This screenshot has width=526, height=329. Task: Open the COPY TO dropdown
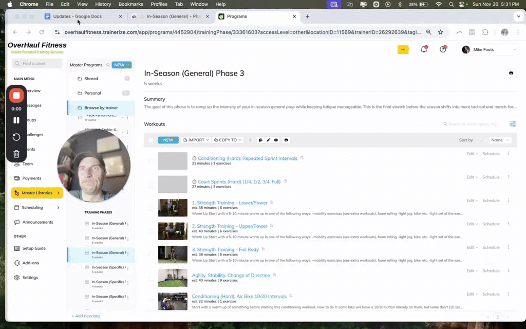tap(228, 140)
